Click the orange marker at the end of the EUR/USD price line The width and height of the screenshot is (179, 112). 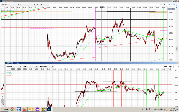(x=163, y=37)
